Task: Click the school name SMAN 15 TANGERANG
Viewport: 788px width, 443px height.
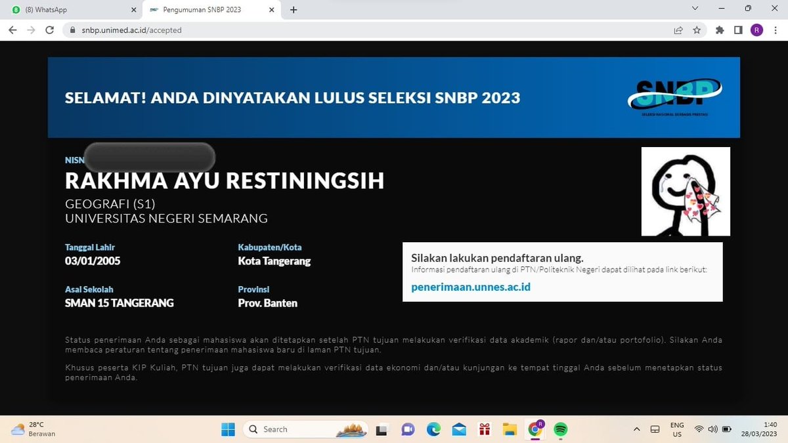Action: tap(120, 303)
